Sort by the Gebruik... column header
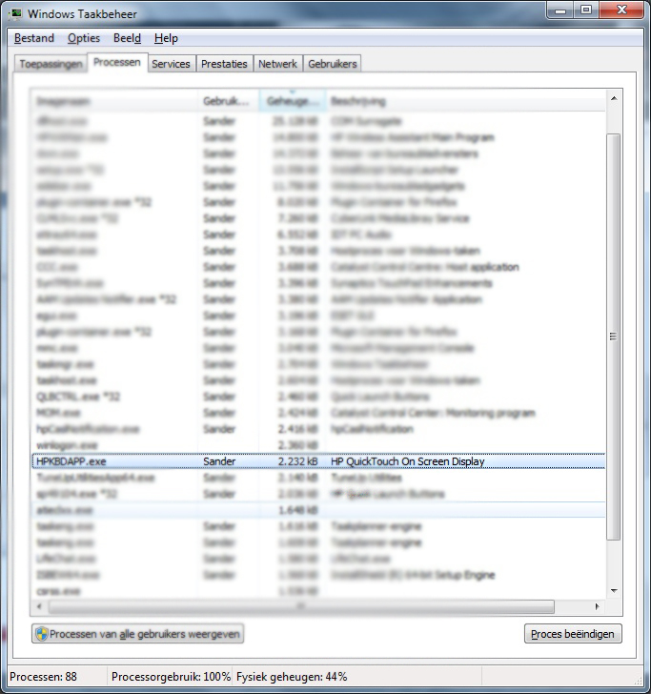The height and width of the screenshot is (694, 651). pyautogui.click(x=228, y=101)
